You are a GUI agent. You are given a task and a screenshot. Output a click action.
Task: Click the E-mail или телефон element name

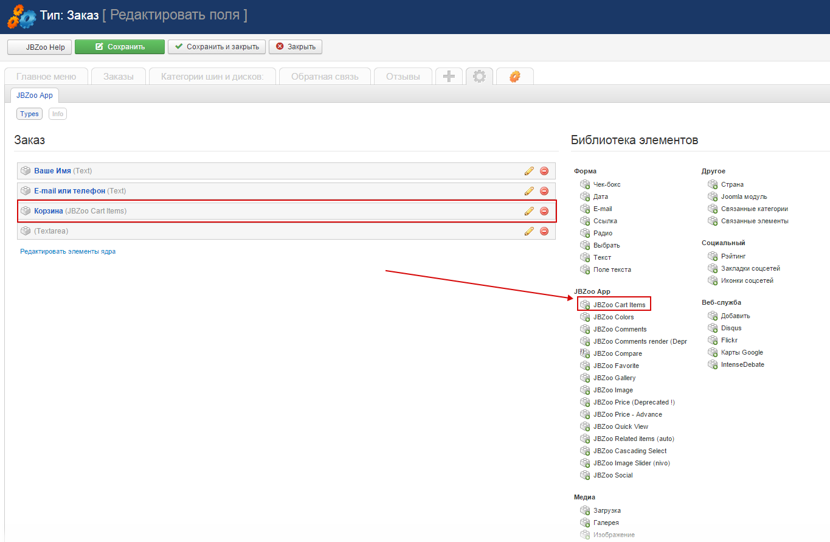(x=69, y=191)
